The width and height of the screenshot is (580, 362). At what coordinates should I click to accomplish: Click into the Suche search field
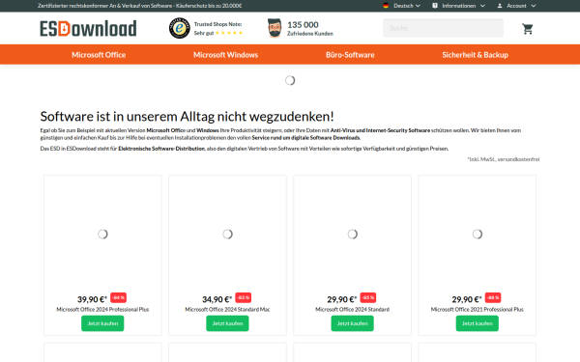(x=443, y=28)
